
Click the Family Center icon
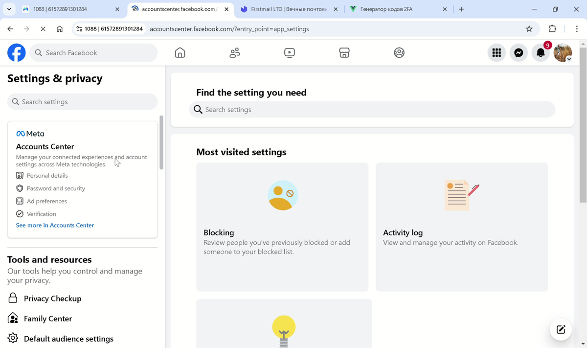(13, 318)
